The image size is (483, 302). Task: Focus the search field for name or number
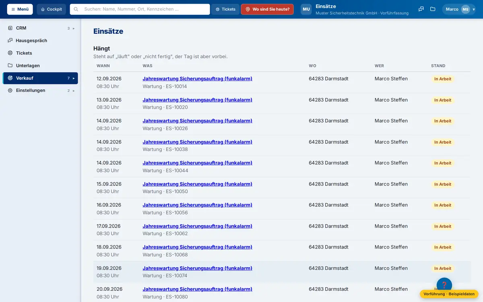(x=140, y=9)
